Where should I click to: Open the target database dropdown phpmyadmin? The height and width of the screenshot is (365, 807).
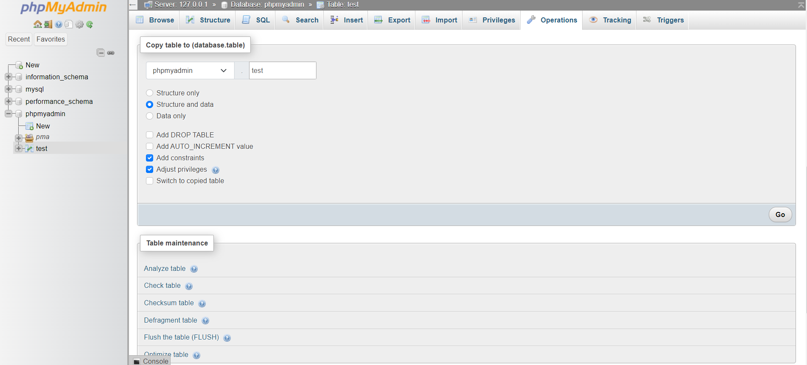point(190,70)
